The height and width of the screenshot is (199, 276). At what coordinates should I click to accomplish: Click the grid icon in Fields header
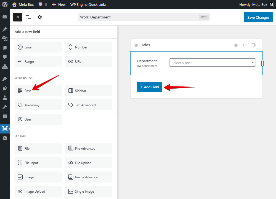pos(236,45)
